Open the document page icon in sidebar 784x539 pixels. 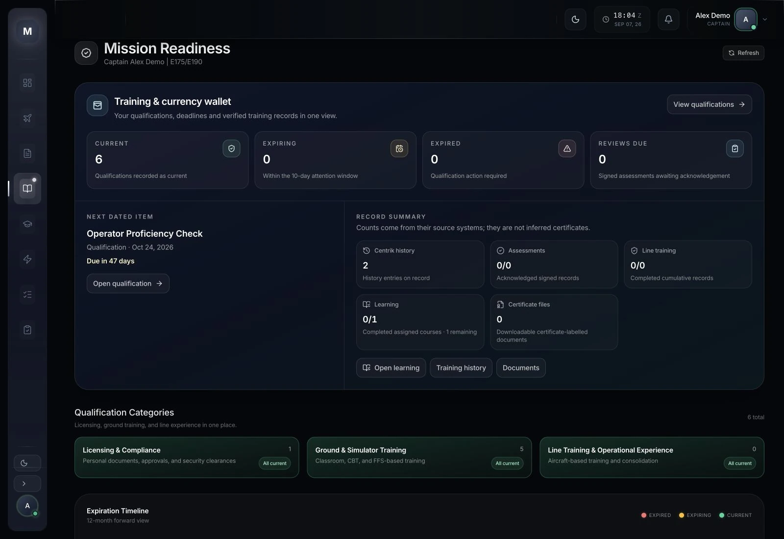(27, 153)
